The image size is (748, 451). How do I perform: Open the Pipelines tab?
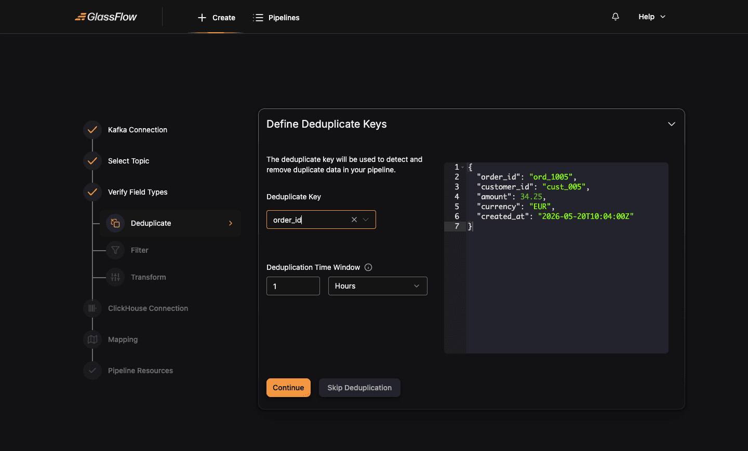point(276,18)
